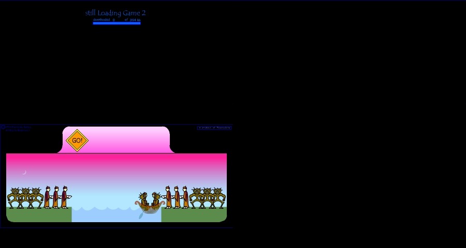
Task: Click right-bank missionary next to the cannibals
Action: pyautogui.click(x=185, y=197)
